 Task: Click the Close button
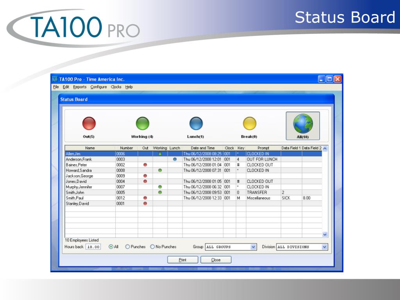click(x=216, y=260)
